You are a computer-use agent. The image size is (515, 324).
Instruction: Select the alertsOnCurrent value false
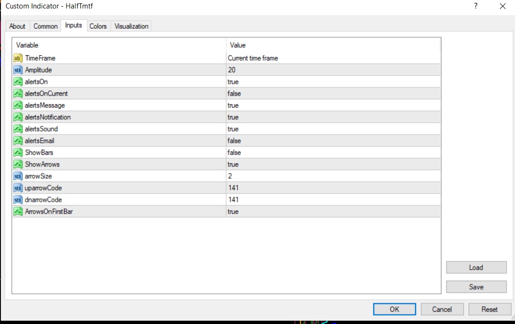click(234, 94)
